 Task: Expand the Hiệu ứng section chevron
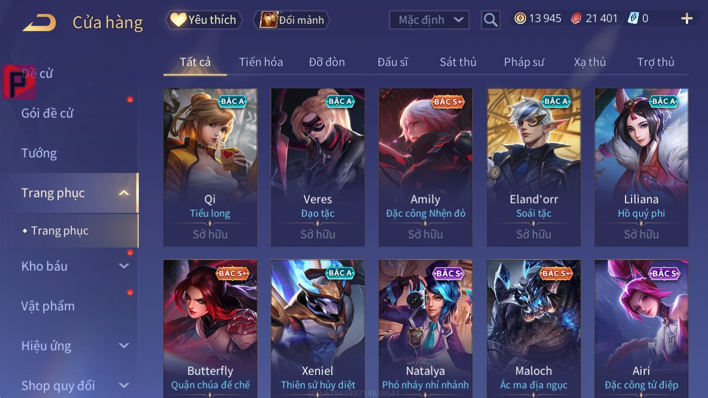(124, 345)
